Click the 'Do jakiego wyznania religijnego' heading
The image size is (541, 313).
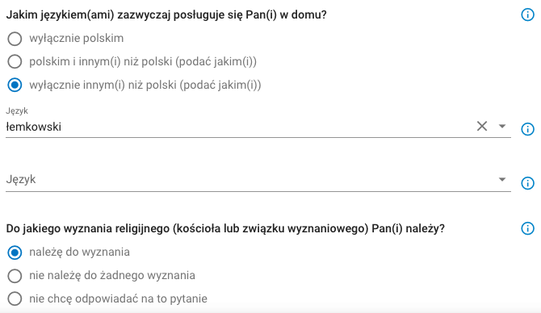click(225, 228)
